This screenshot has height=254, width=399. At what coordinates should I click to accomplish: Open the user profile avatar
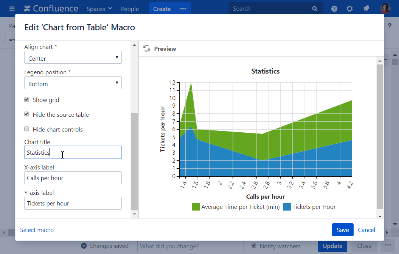(385, 9)
